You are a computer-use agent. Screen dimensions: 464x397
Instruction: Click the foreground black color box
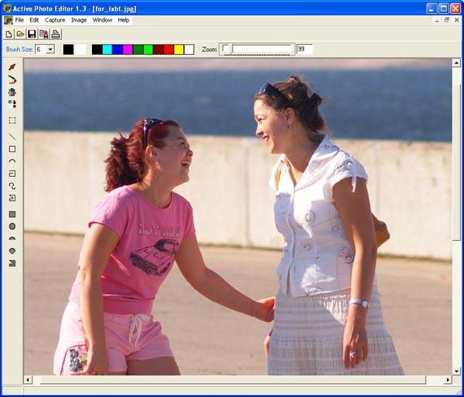click(68, 49)
